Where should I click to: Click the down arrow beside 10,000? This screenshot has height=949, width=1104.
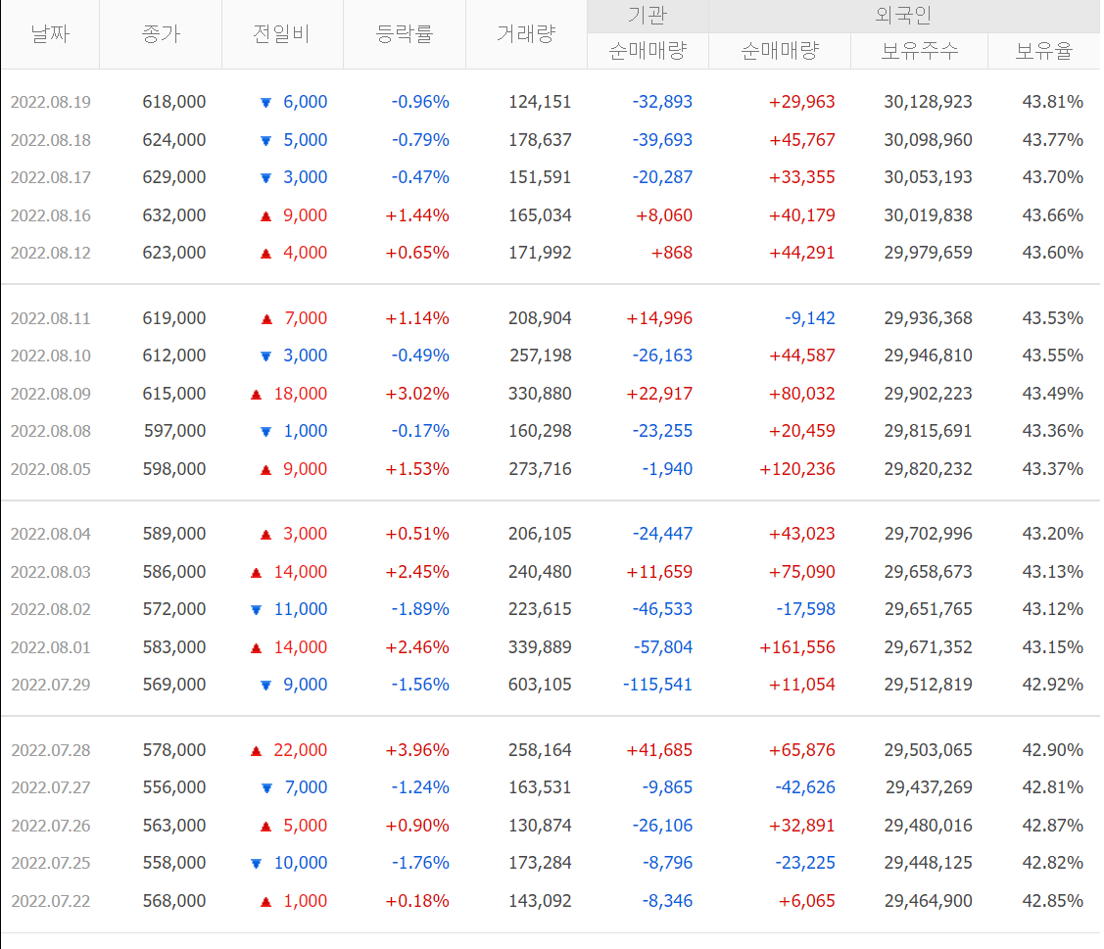point(257,863)
